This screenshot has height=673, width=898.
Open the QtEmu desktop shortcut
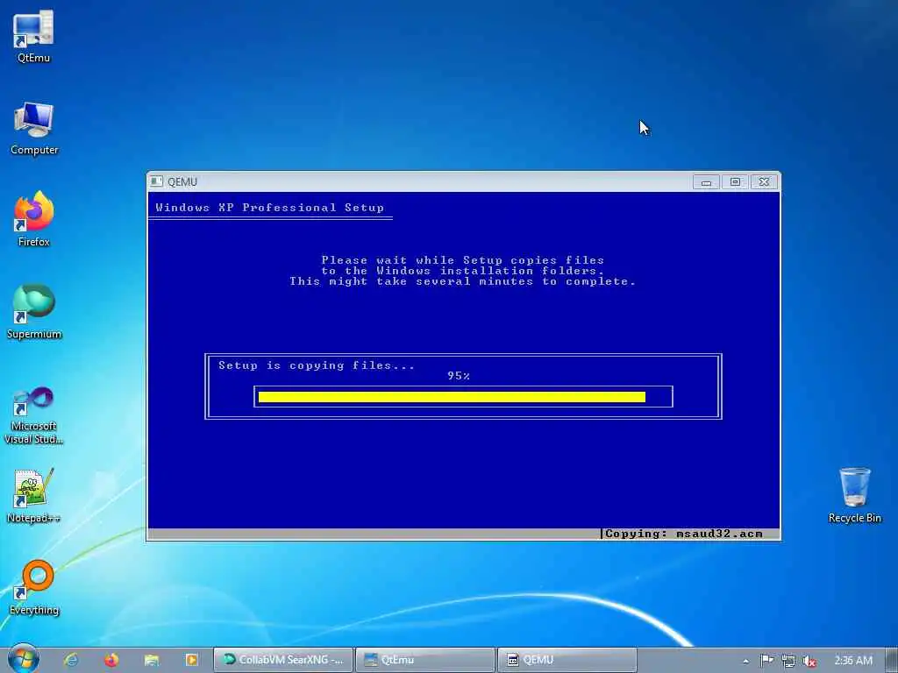(33, 36)
